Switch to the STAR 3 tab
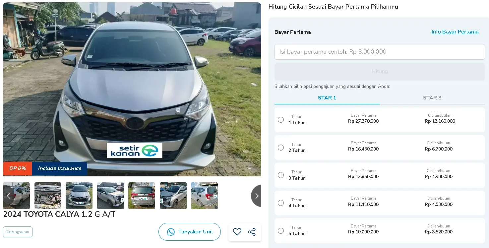The height and width of the screenshot is (248, 489). click(x=432, y=98)
